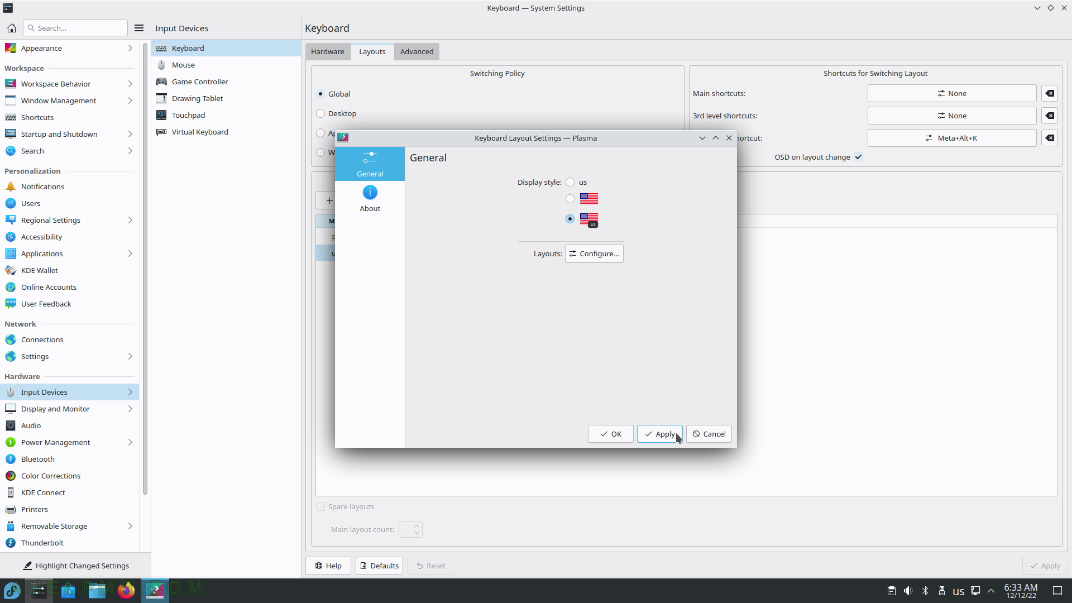Select the General page in dialog
This screenshot has height=603, width=1072.
[370, 164]
